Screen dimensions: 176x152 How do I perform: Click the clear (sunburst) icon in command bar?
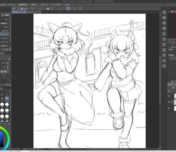tap(41, 9)
